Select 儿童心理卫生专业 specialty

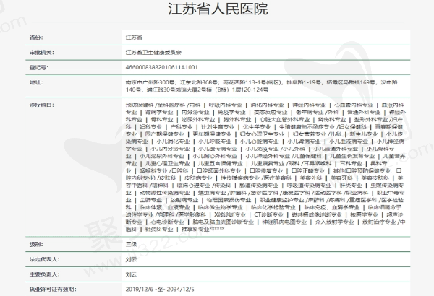coord(167,163)
